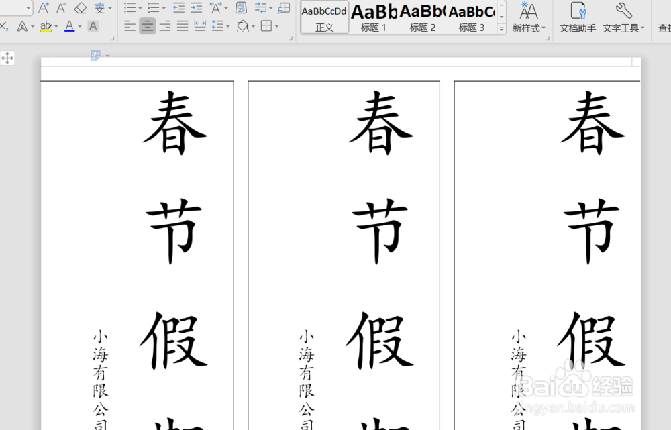This screenshot has width=671, height=430.
Task: Open the 新样式 menu
Action: 529,17
